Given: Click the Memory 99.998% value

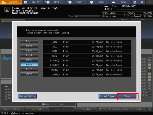Looking at the screenshot, I should point(148,13).
